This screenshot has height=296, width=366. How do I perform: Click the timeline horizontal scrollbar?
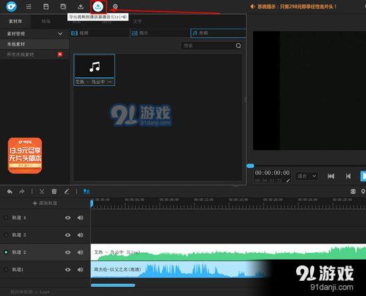pos(113,285)
